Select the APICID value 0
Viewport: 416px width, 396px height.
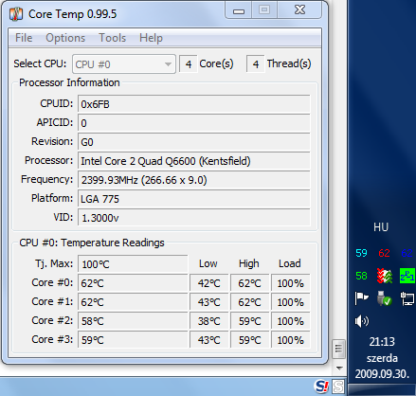pyautogui.click(x=194, y=123)
